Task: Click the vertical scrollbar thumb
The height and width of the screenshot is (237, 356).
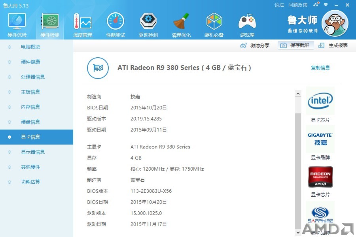Action: pos(298,171)
